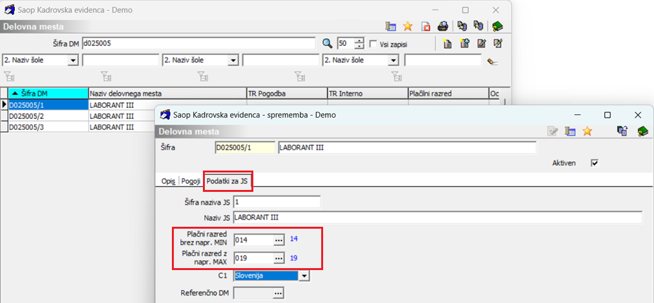This screenshot has height=303, width=654.
Task: Click the blue value 14 next to MIN
Action: 294,239
